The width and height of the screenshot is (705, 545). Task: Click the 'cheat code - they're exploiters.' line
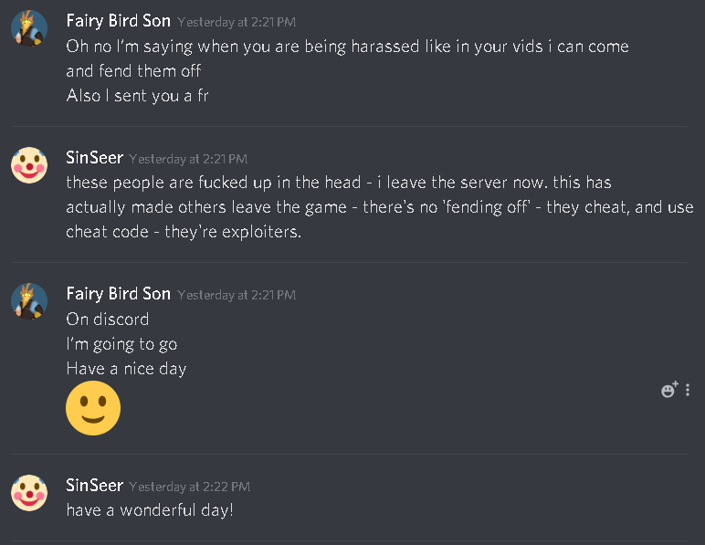tap(184, 232)
